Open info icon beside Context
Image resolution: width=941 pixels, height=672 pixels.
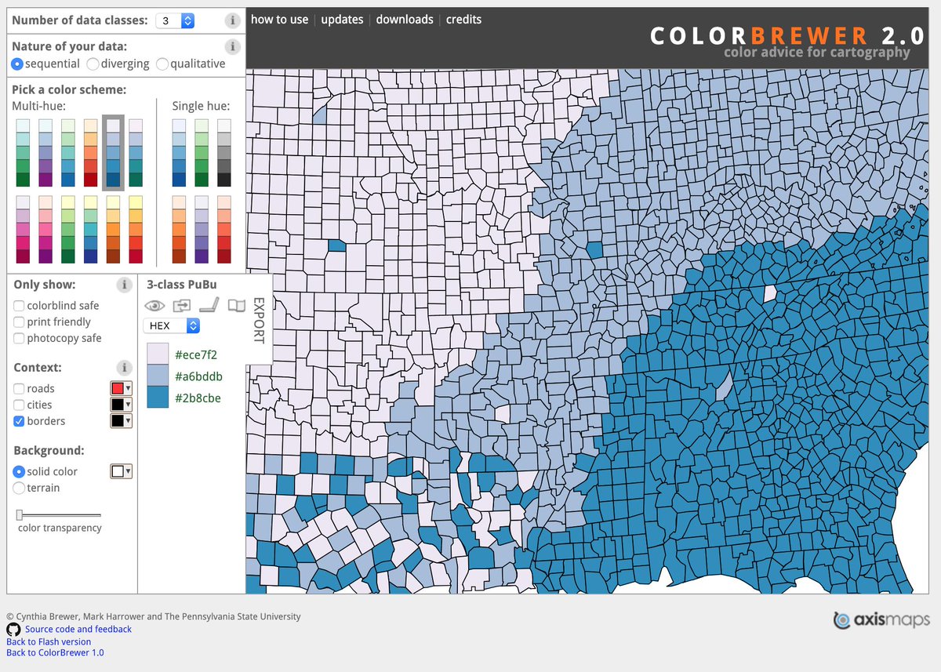point(124,367)
